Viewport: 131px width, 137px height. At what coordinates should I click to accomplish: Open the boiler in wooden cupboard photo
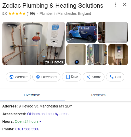click(118, 54)
